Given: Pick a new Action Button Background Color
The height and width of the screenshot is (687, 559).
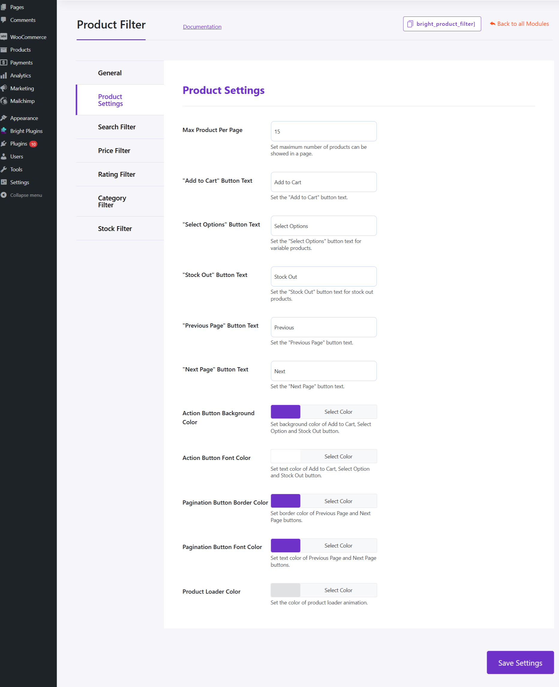Looking at the screenshot, I should pyautogui.click(x=338, y=411).
